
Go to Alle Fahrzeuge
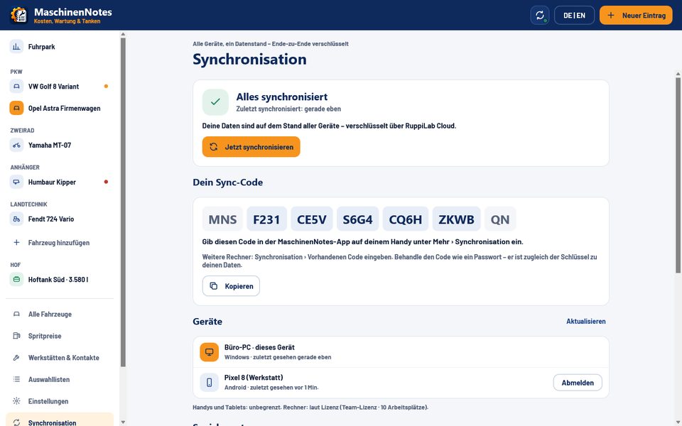coord(60,315)
